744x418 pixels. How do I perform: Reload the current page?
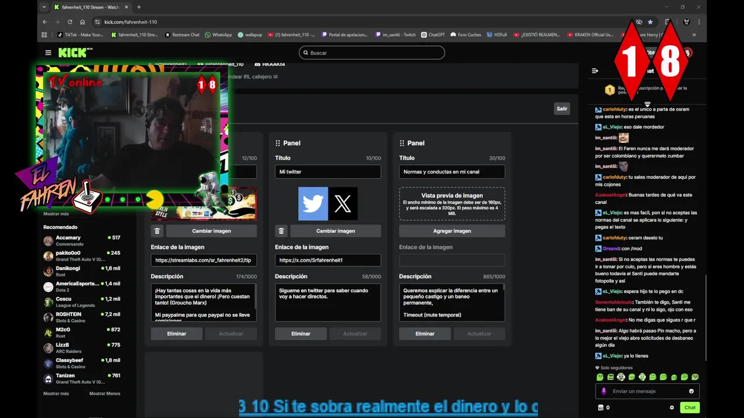(70, 22)
